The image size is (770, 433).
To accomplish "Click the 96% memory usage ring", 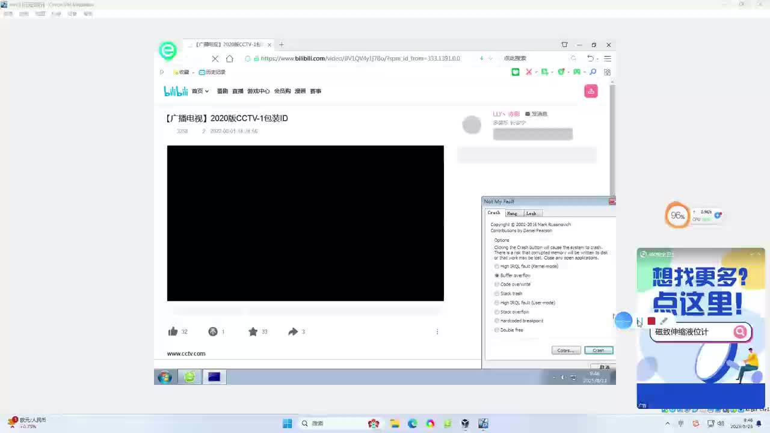I will [x=677, y=215].
